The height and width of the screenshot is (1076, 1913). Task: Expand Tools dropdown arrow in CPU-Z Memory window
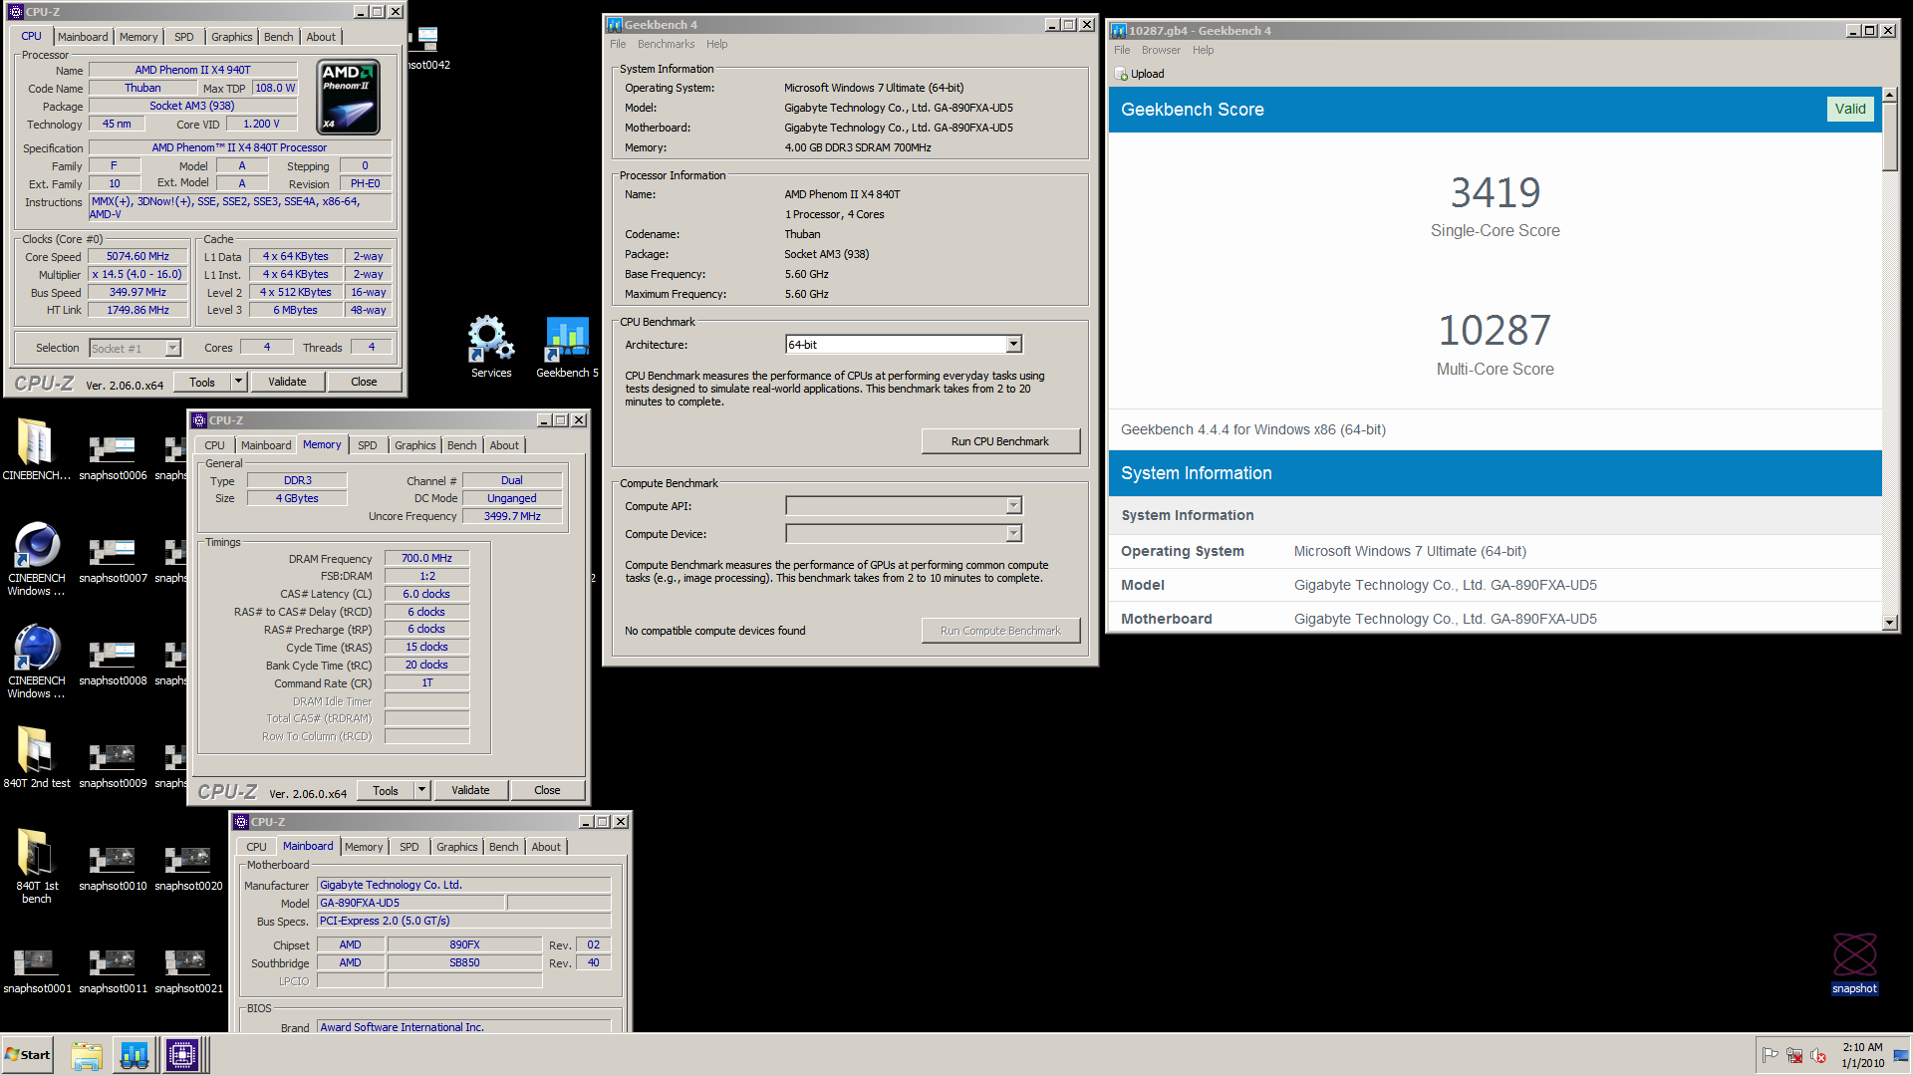(x=421, y=790)
